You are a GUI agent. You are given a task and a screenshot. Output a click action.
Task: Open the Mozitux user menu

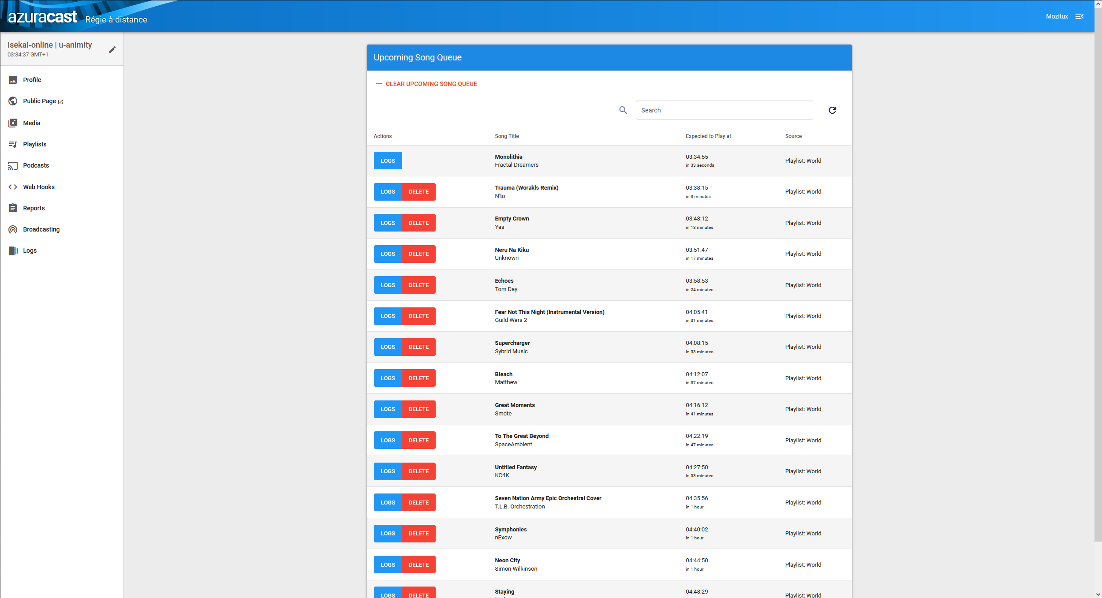[1058, 16]
